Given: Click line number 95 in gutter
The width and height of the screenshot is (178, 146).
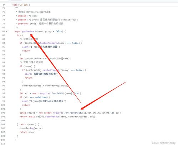Looking at the screenshot, I should click(x=4, y=85).
